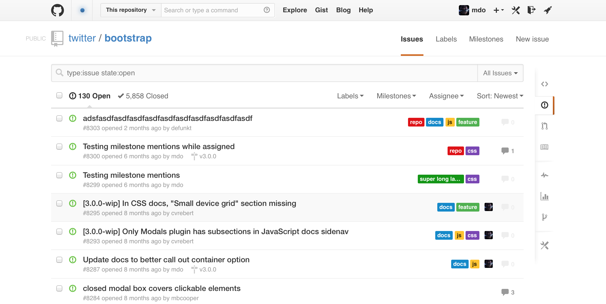Click assignee avatar on issue #8287
Viewport: 606px width, 304px height.
[x=488, y=264]
